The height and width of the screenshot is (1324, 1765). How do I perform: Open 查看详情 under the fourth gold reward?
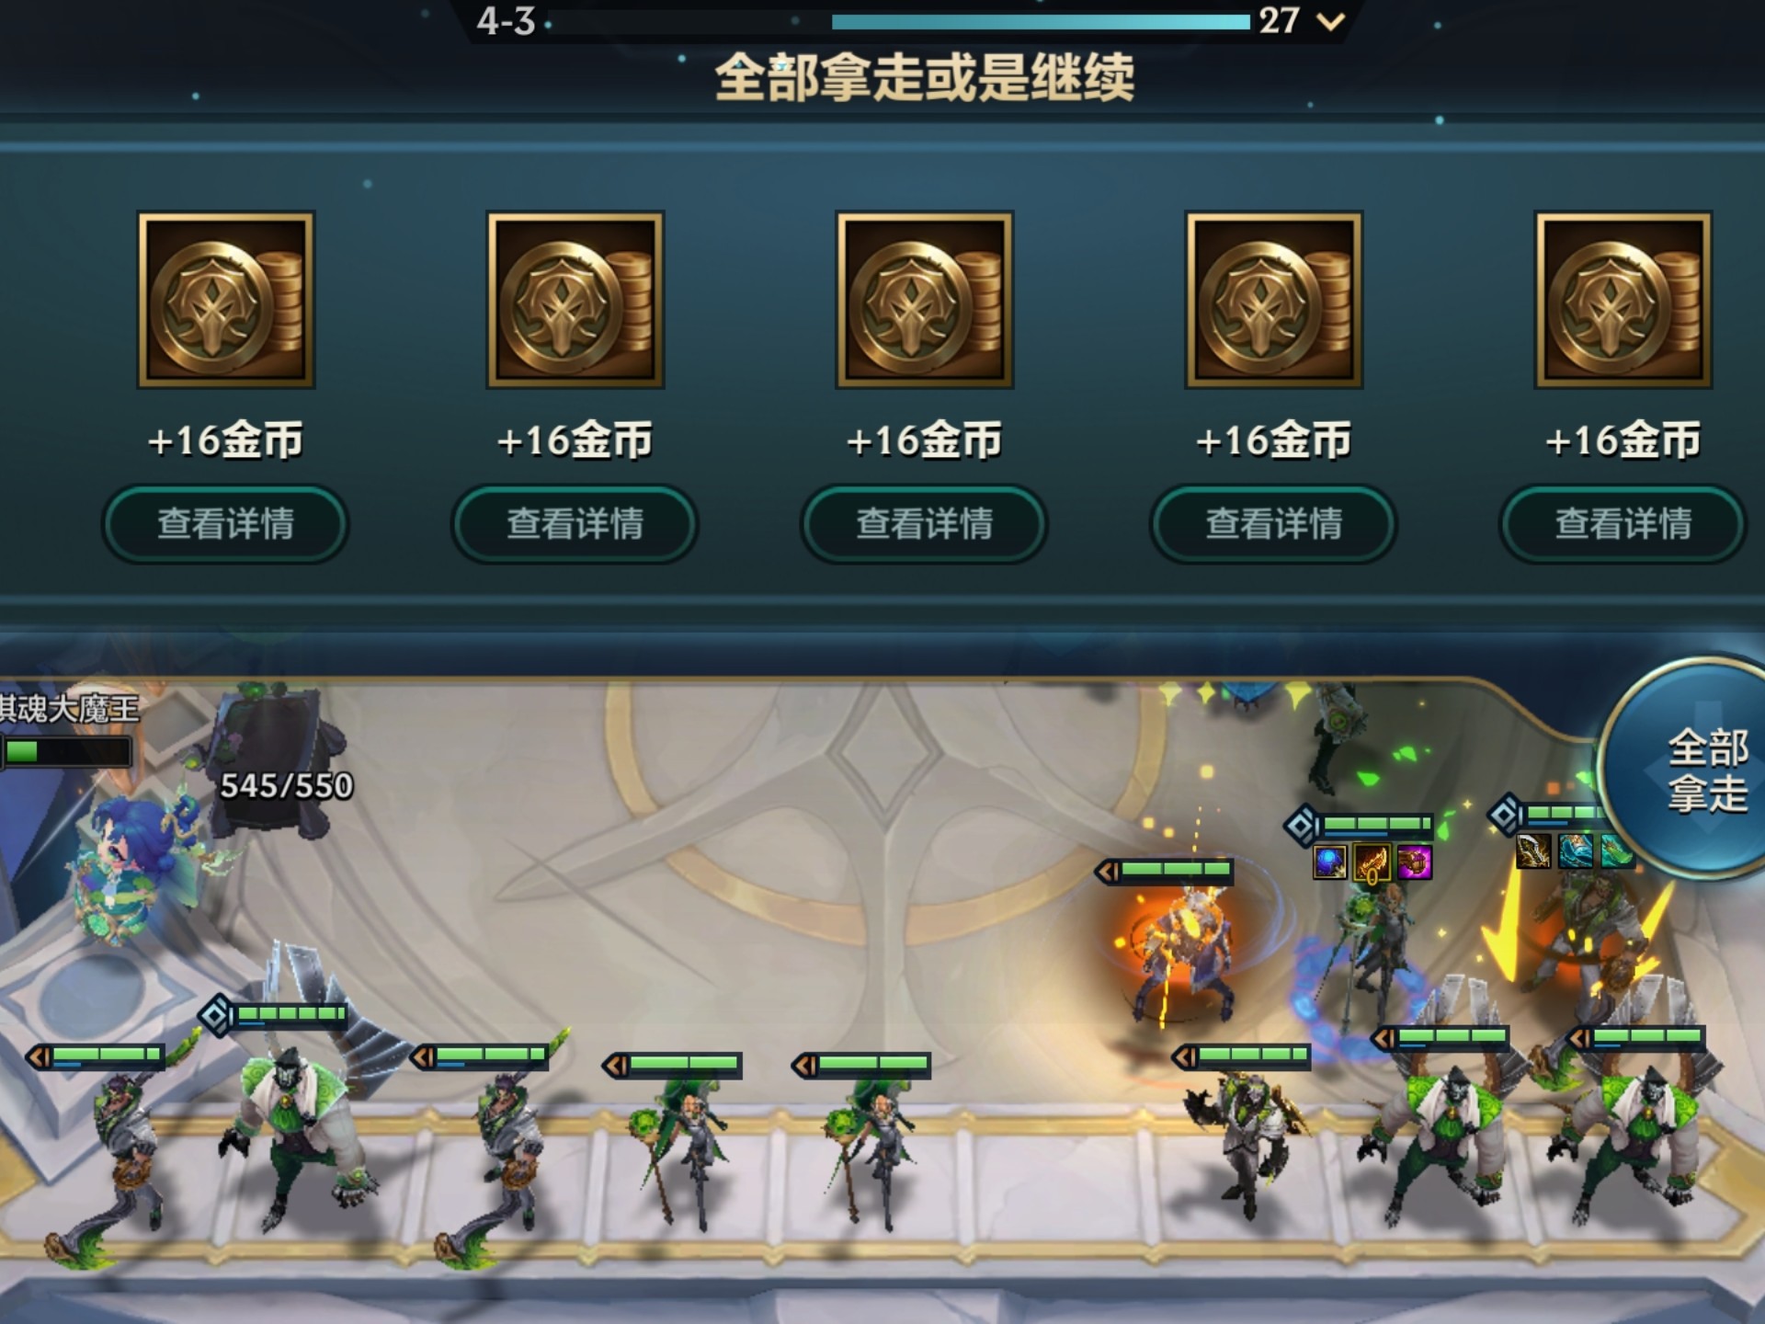pyautogui.click(x=1273, y=524)
